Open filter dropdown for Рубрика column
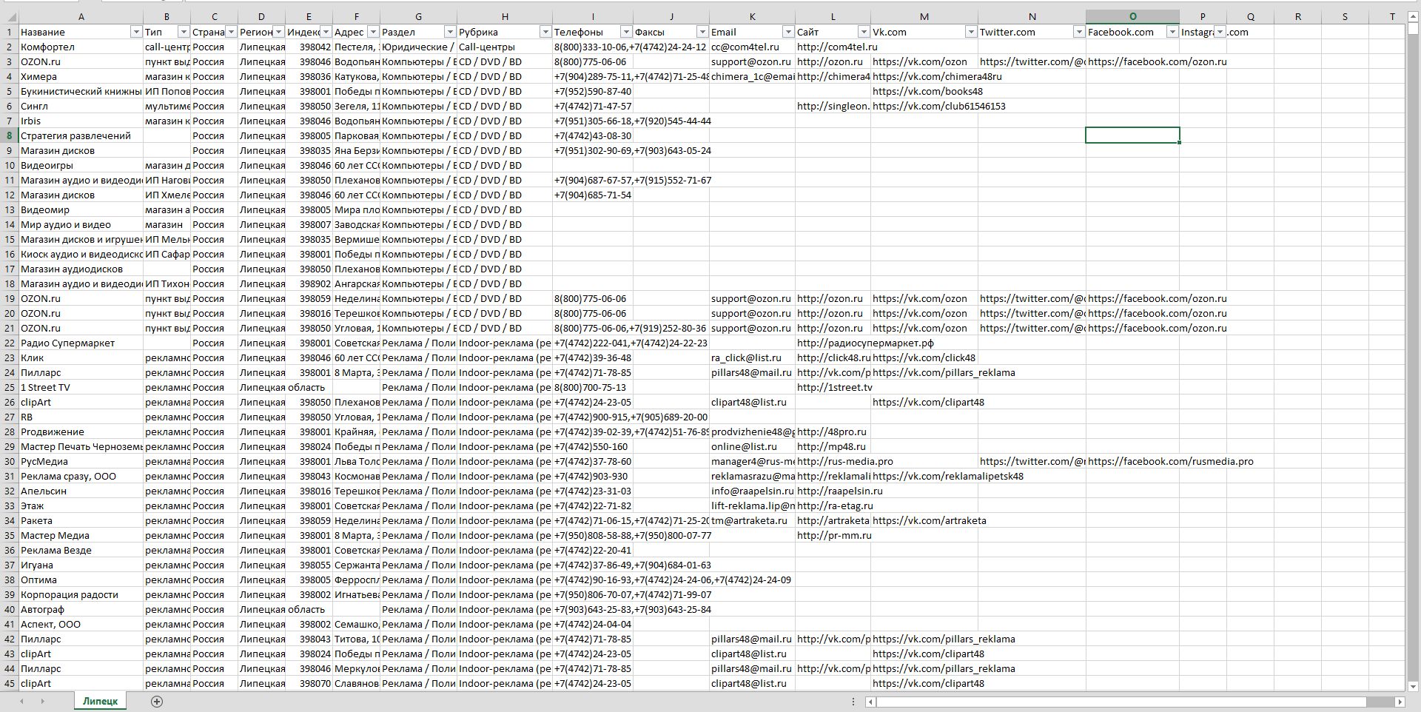Viewport: 1421px width, 712px height. coord(545,32)
